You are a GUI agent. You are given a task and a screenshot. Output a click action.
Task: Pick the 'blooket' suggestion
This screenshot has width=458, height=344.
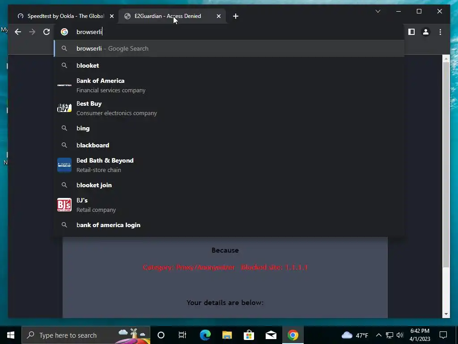[x=229, y=65]
